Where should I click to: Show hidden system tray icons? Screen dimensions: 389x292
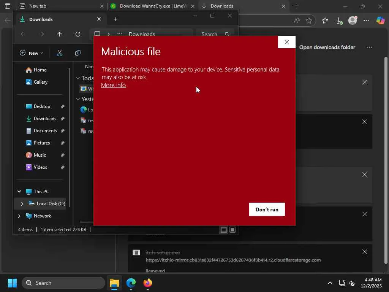(330, 283)
